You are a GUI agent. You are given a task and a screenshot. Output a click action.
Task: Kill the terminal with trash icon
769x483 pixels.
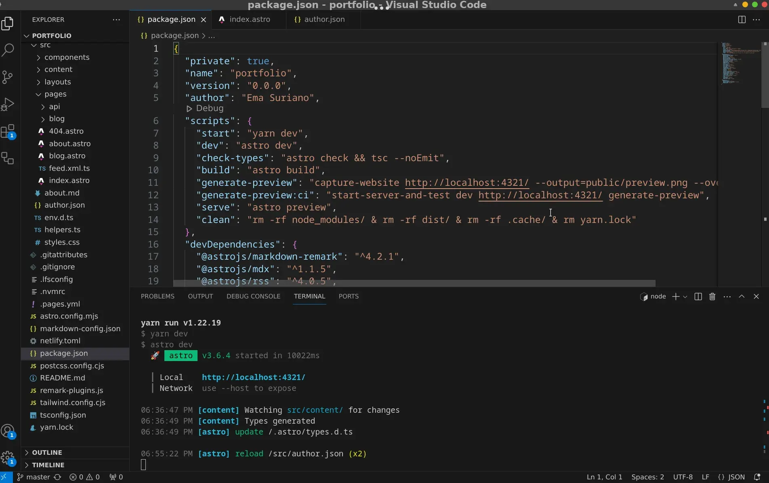tap(712, 296)
